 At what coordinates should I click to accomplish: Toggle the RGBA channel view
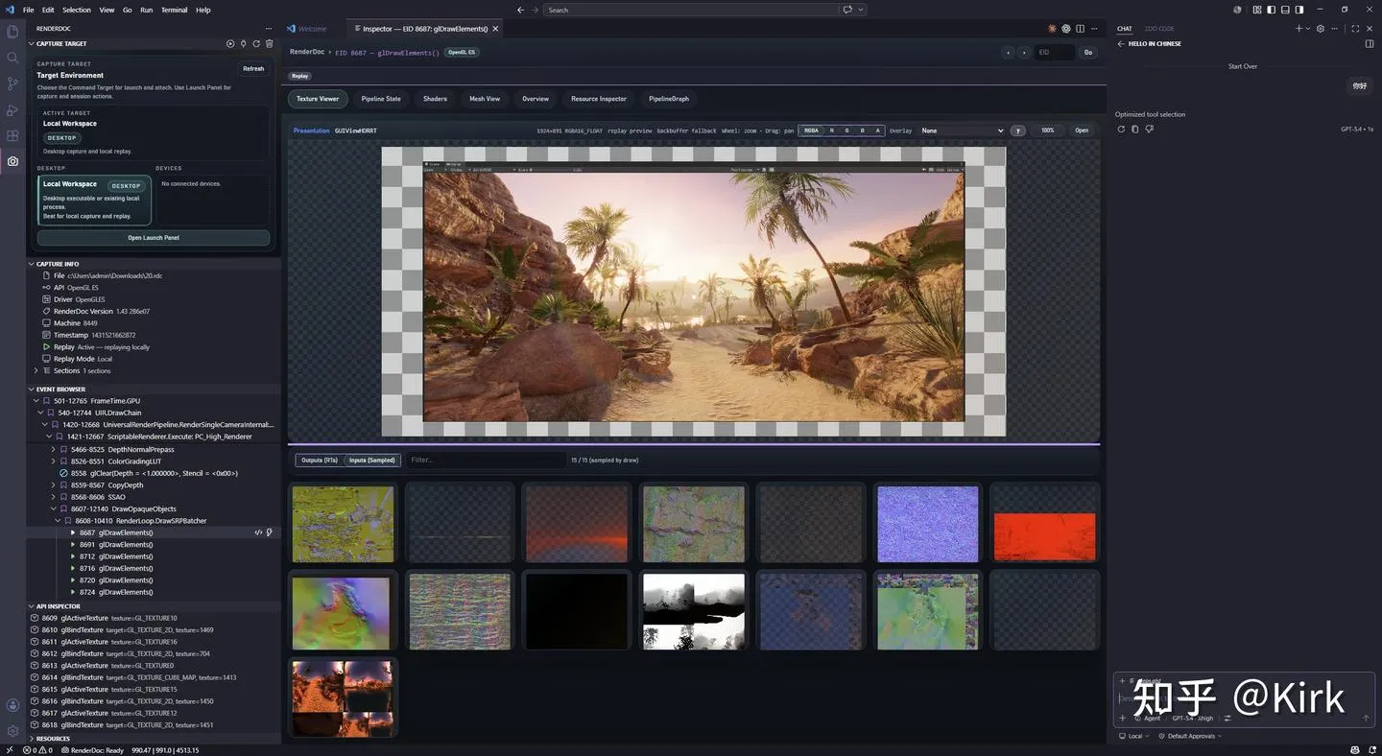tap(812, 130)
